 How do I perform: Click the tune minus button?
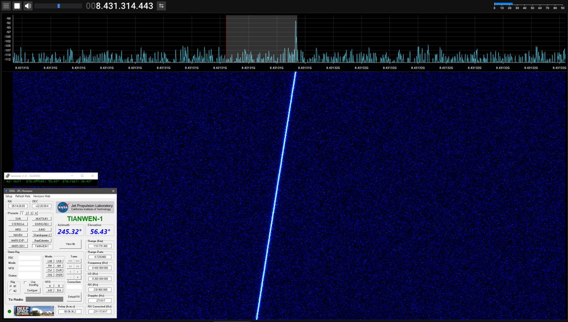(x=70, y=277)
